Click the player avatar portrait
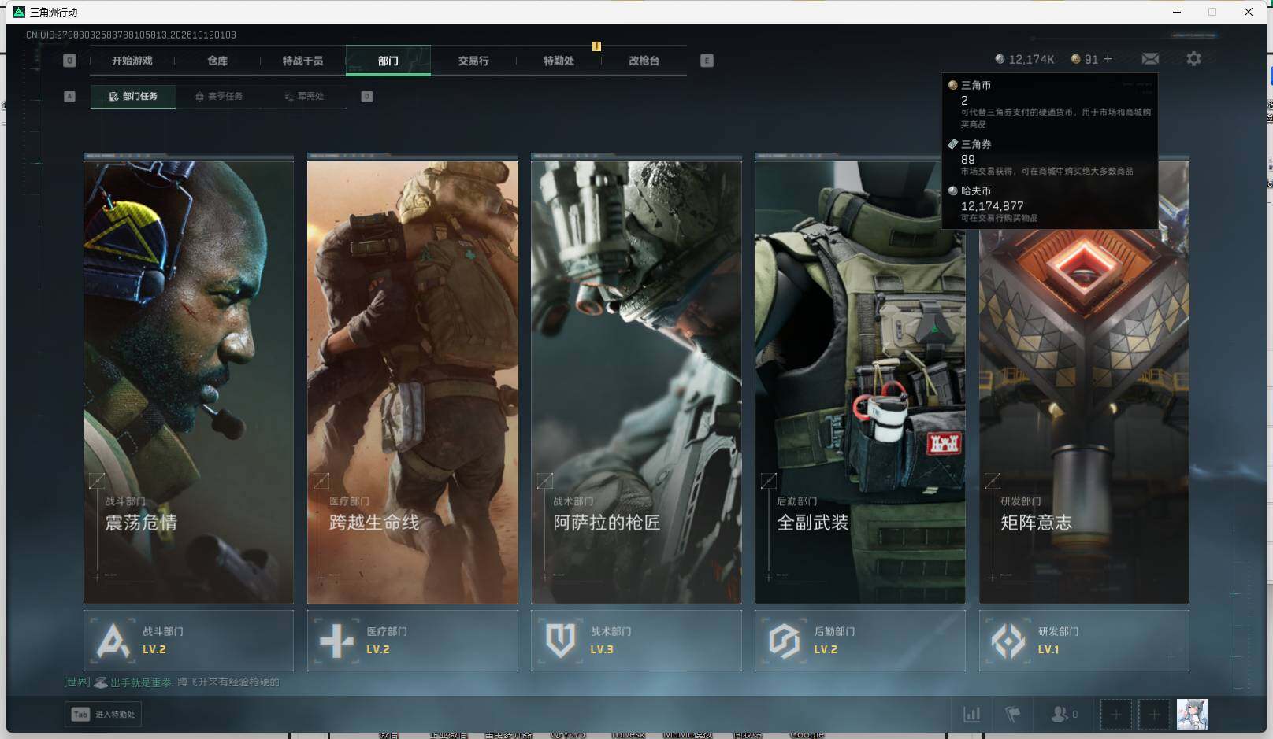1273x739 pixels. click(x=1192, y=715)
